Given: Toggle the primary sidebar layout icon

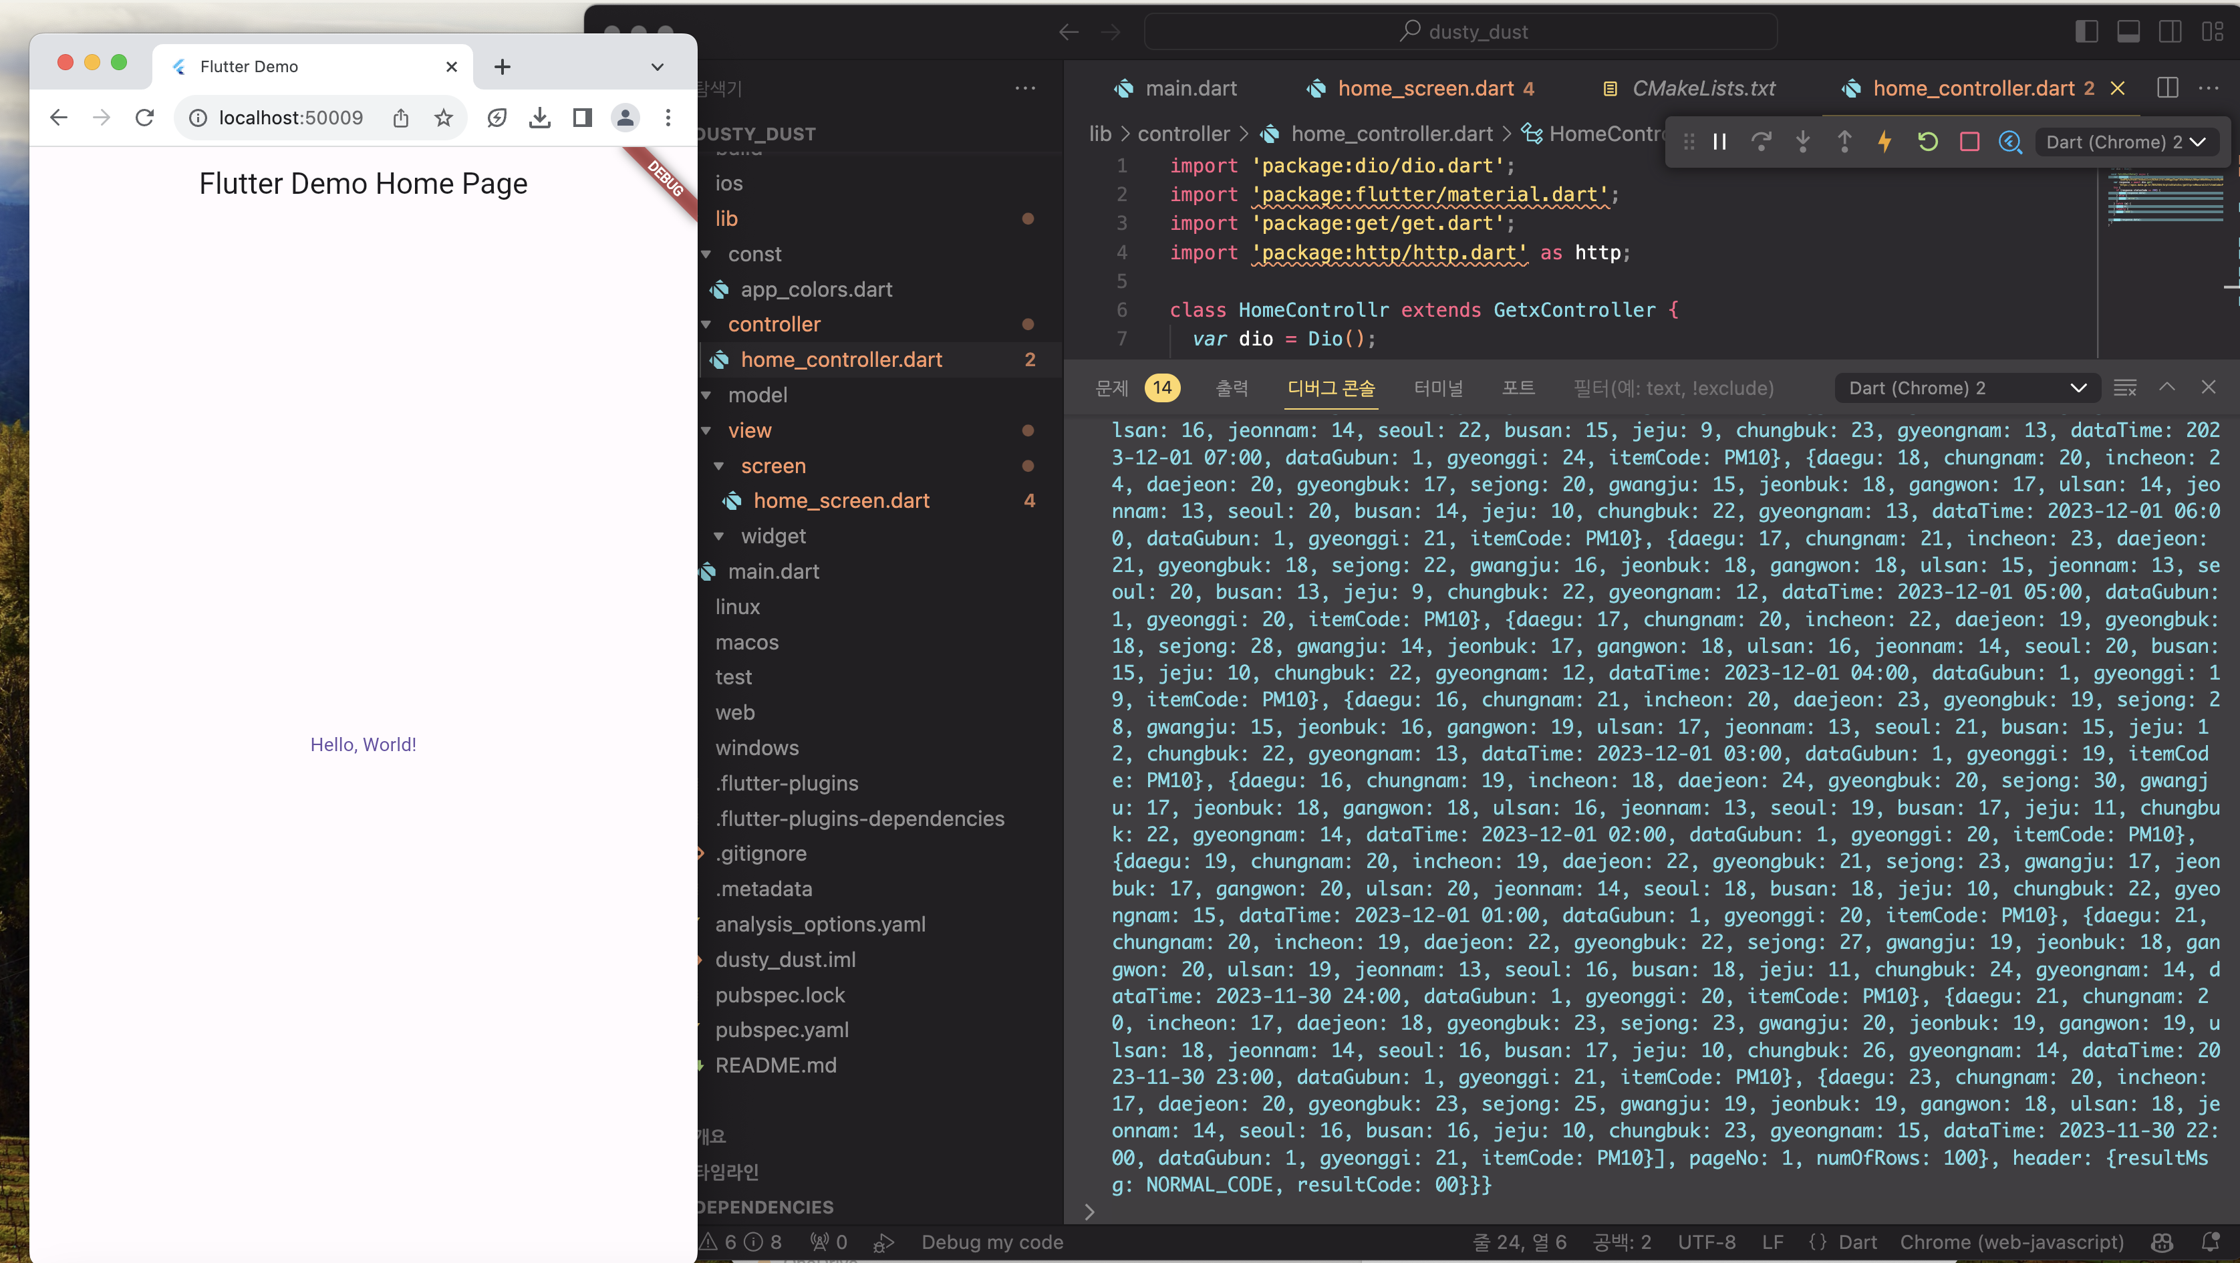Looking at the screenshot, I should click(x=2086, y=32).
